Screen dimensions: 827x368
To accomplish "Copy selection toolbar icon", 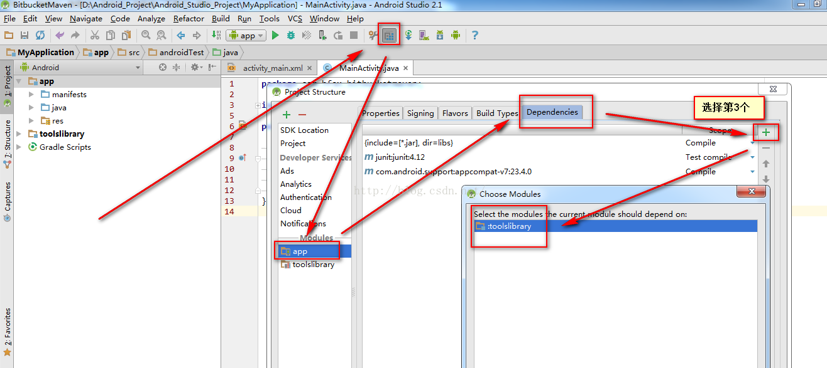I will pos(111,35).
